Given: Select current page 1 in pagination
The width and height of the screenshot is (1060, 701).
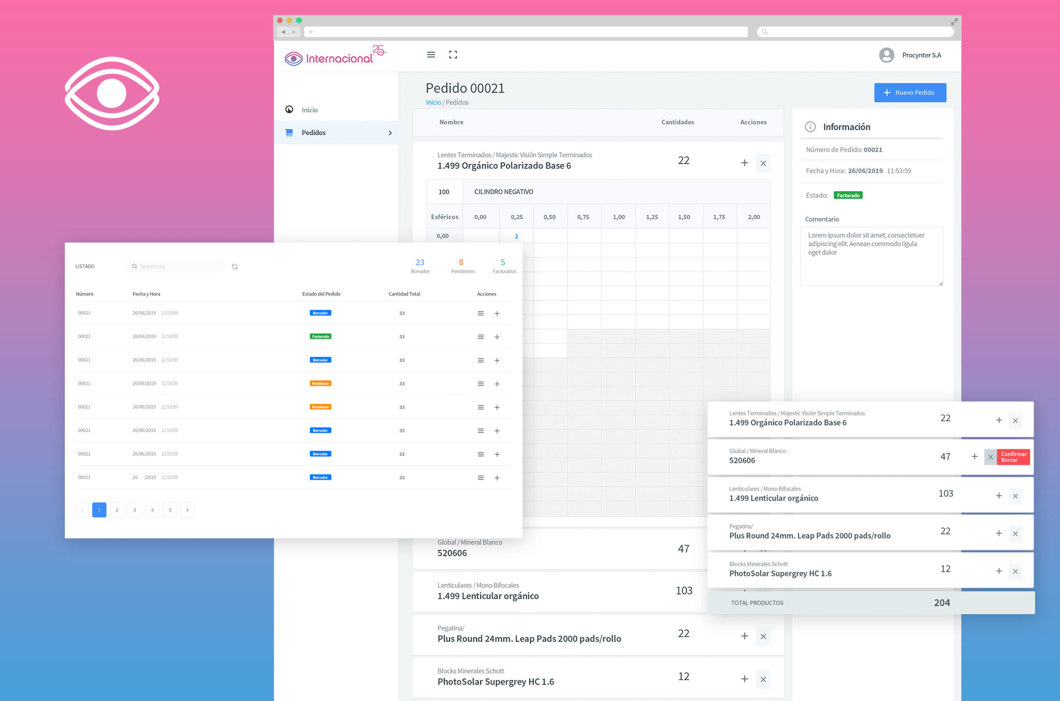Looking at the screenshot, I should [x=99, y=510].
